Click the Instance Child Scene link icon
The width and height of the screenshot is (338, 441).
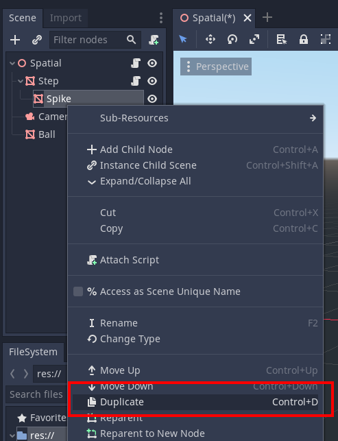[37, 40]
